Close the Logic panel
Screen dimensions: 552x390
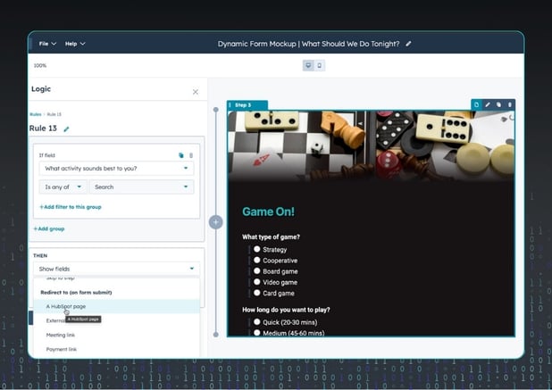196,91
